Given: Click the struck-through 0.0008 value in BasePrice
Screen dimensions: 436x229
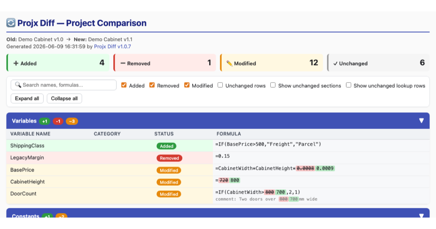Looking at the screenshot, I should (x=305, y=168).
